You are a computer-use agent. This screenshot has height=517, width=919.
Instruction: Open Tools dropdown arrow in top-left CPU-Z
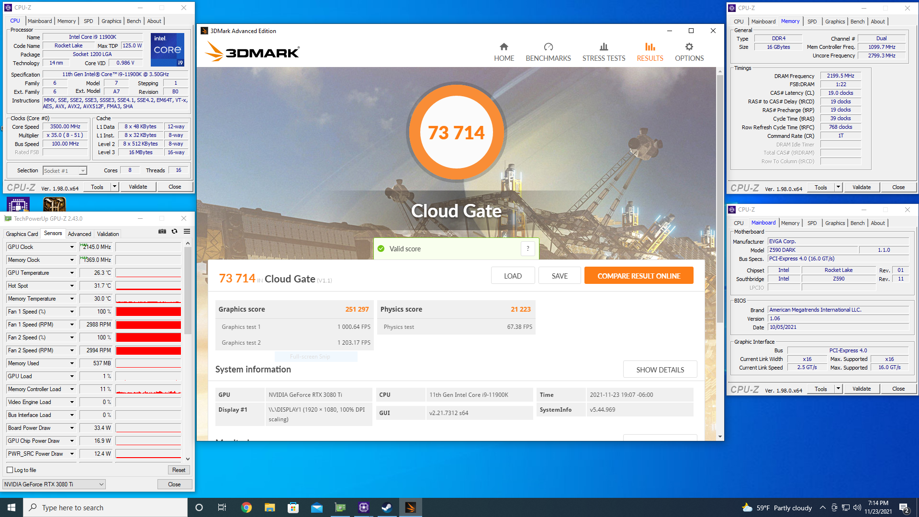[114, 187]
